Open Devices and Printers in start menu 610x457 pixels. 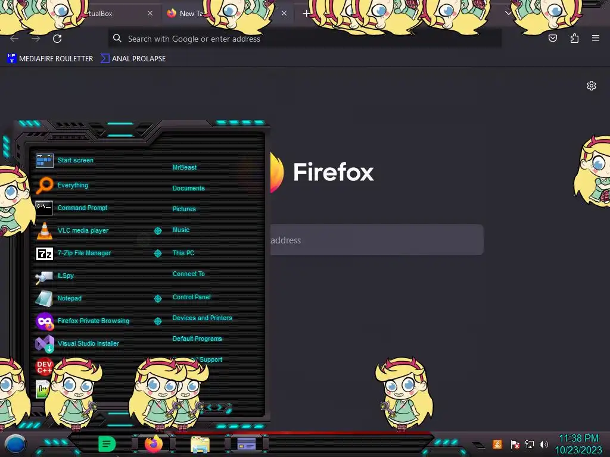[x=203, y=318]
